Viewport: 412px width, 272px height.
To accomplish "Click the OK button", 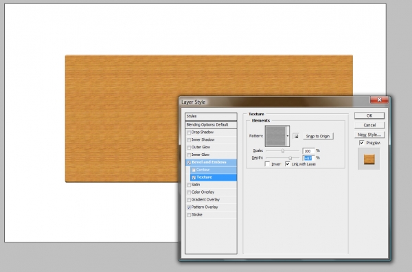I will (x=369, y=115).
